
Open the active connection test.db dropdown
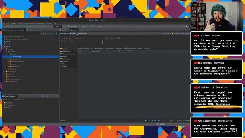pos(73,26)
